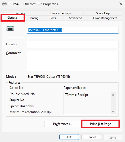Click the Paper available: label
Screen dimensions: 125x142
click(x=75, y=88)
